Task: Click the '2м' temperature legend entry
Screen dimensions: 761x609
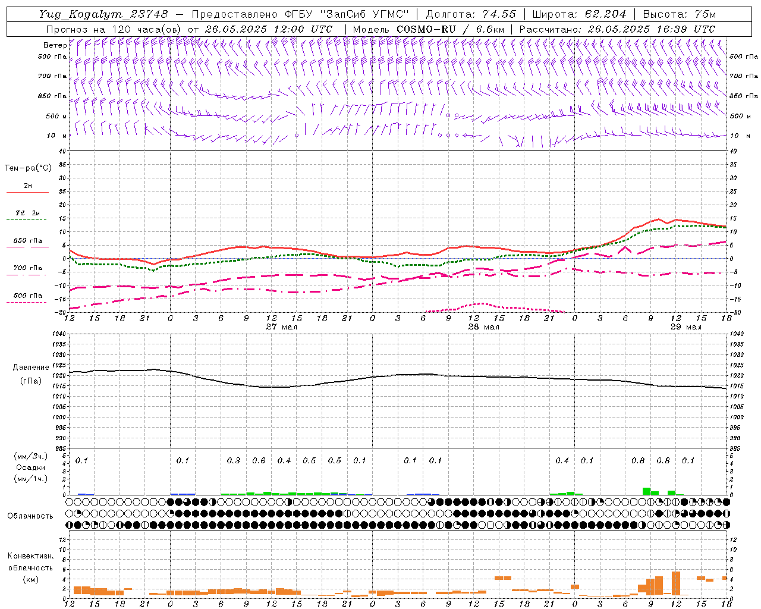Action: (28, 186)
